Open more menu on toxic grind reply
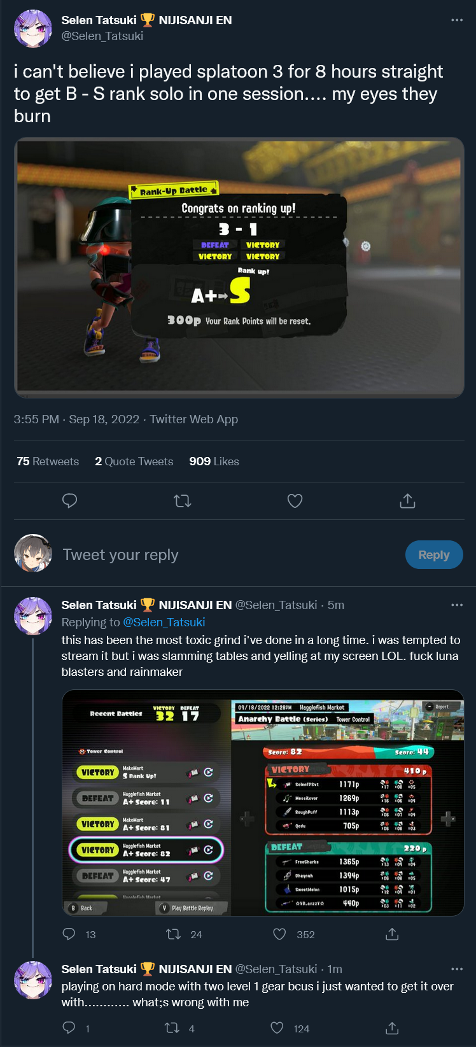This screenshot has height=1047, width=476. (x=456, y=605)
